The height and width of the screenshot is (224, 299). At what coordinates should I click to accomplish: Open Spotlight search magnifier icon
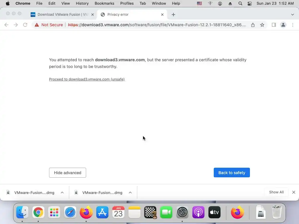click(x=240, y=3)
